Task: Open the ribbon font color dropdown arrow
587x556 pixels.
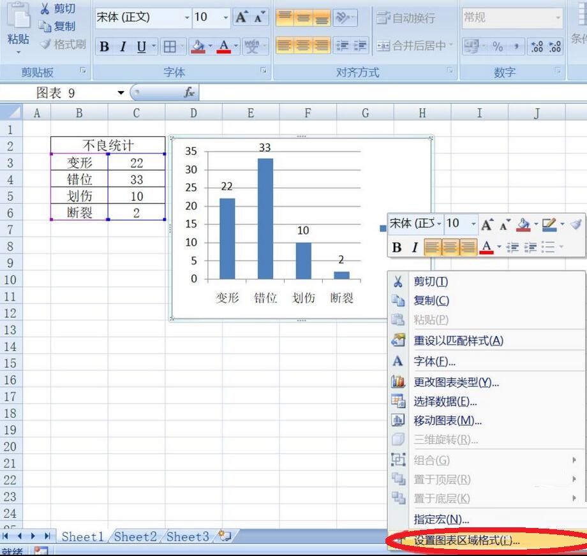Action: click(x=236, y=47)
